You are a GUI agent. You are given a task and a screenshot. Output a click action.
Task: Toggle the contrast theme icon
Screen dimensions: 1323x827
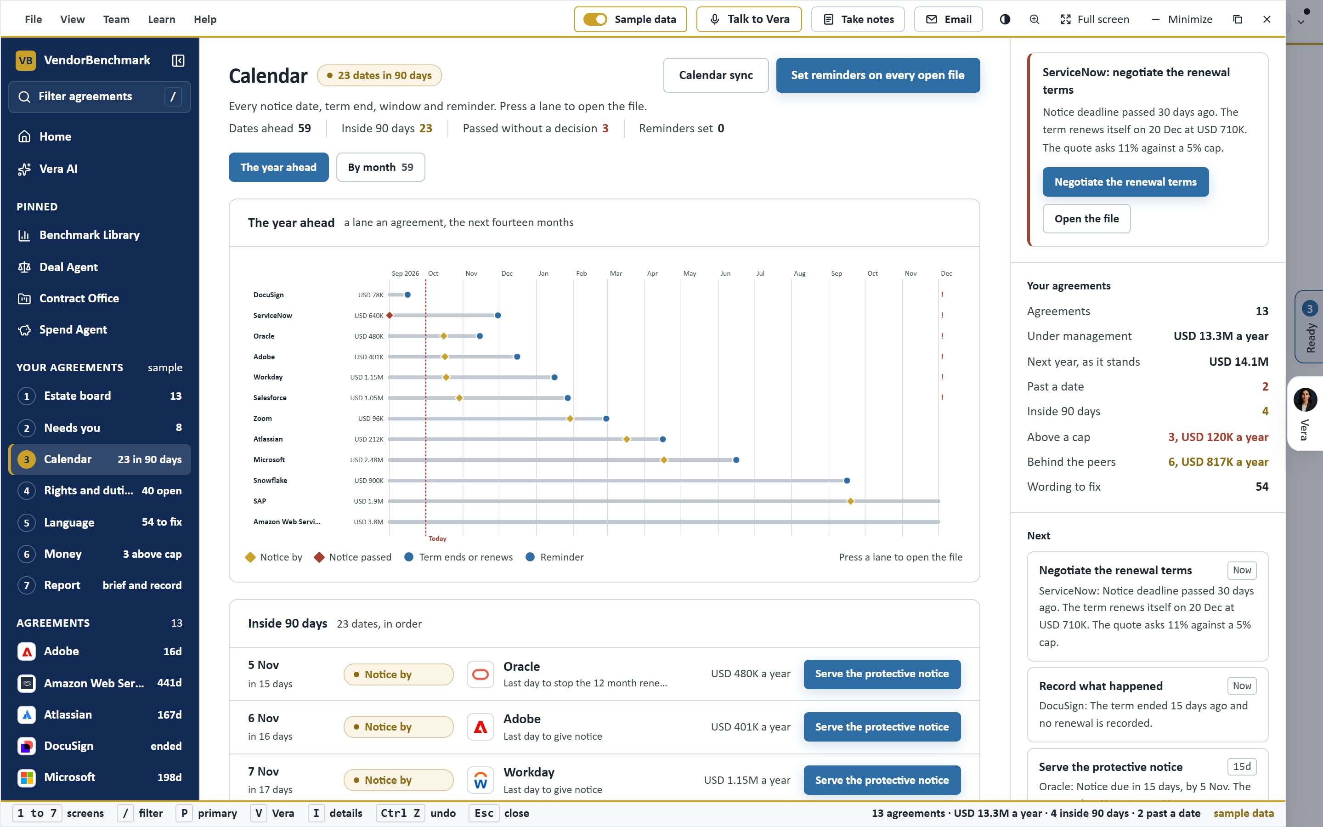tap(1005, 19)
